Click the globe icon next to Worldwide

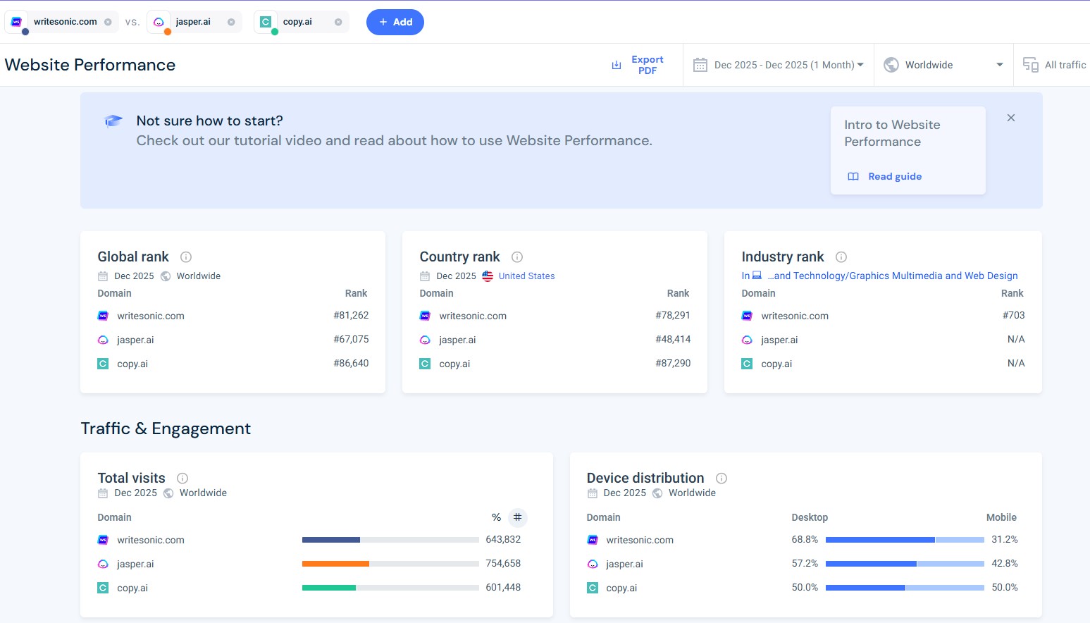coord(891,64)
